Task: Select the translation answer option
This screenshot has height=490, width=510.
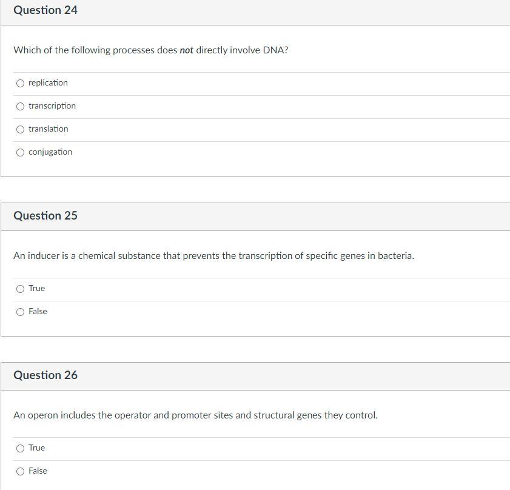Action: coord(20,129)
